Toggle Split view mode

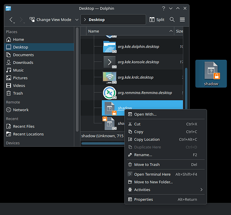pos(157,19)
